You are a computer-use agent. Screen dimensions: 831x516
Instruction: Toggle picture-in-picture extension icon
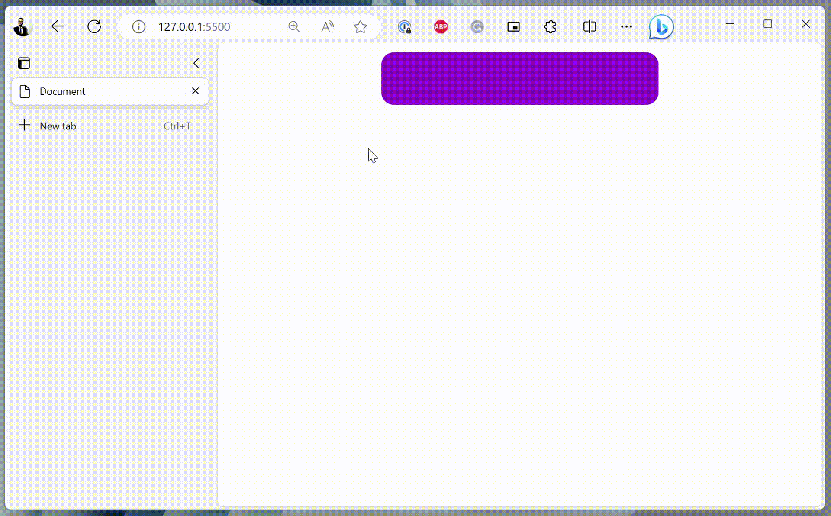coord(513,27)
